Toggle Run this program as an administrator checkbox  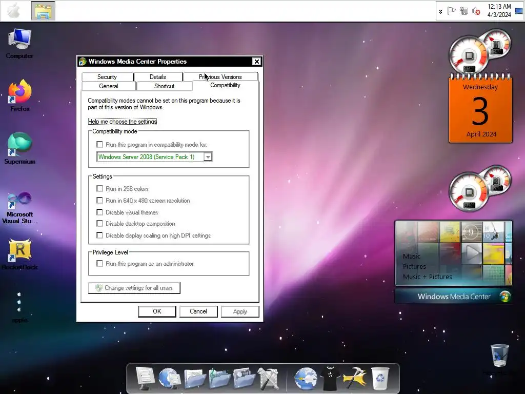coord(100,264)
